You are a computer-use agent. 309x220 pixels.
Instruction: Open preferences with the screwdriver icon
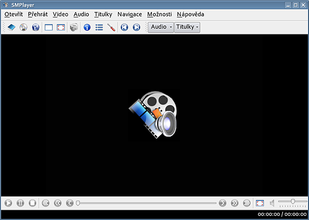(x=111, y=27)
